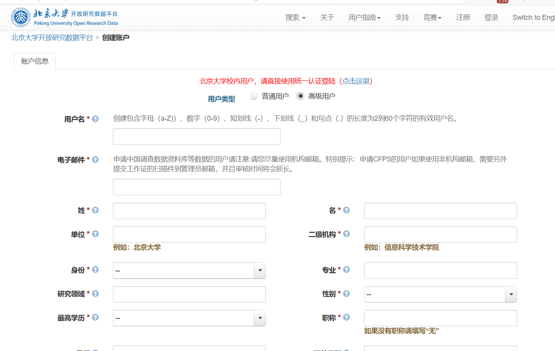Click the help icon for 身份

[95, 269]
